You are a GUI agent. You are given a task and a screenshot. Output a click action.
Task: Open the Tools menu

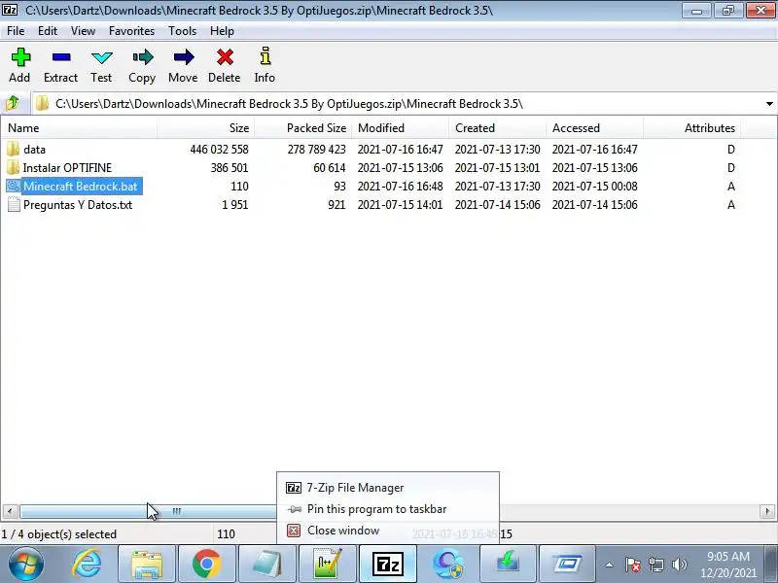coord(182,31)
